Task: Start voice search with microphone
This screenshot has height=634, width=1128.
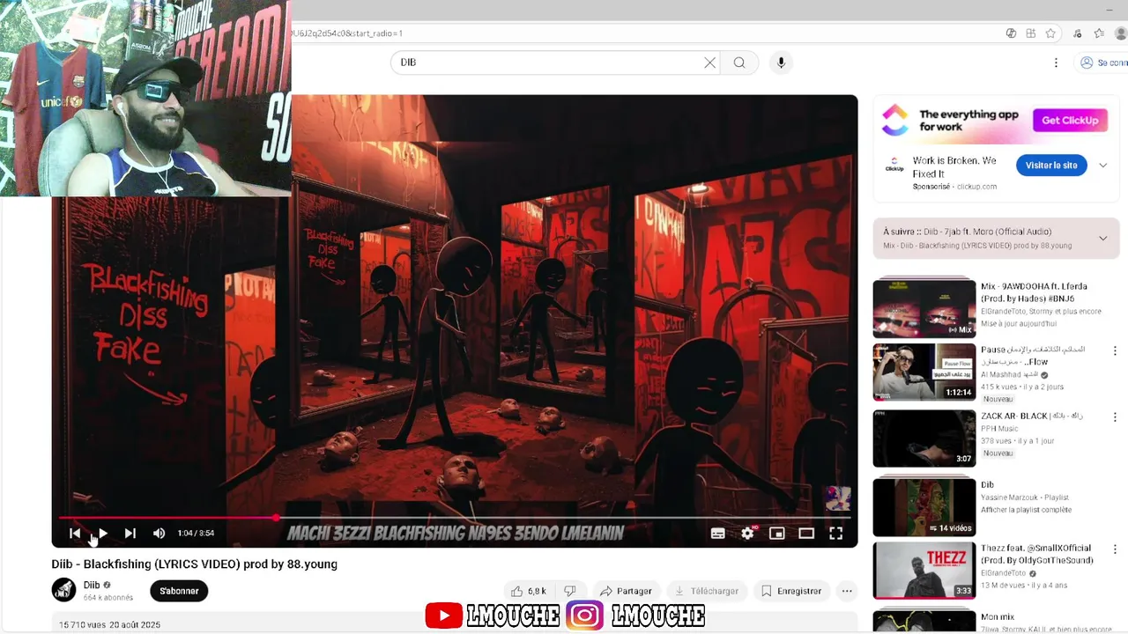Action: tap(781, 63)
